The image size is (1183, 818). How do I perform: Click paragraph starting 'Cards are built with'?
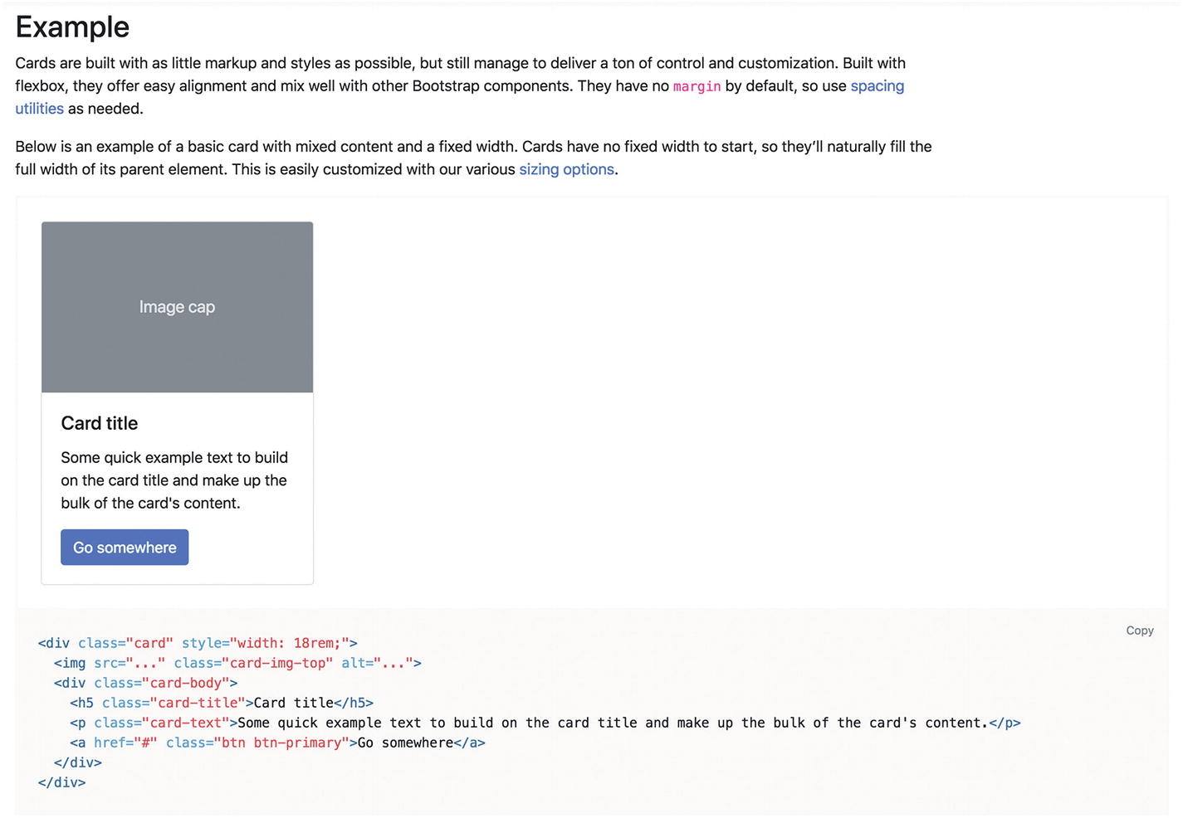tap(461, 85)
